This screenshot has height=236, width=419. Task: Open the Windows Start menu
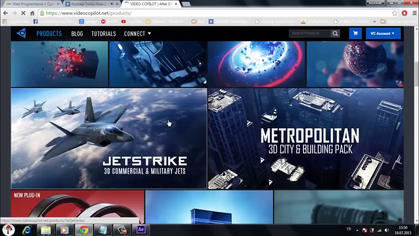coord(9,230)
